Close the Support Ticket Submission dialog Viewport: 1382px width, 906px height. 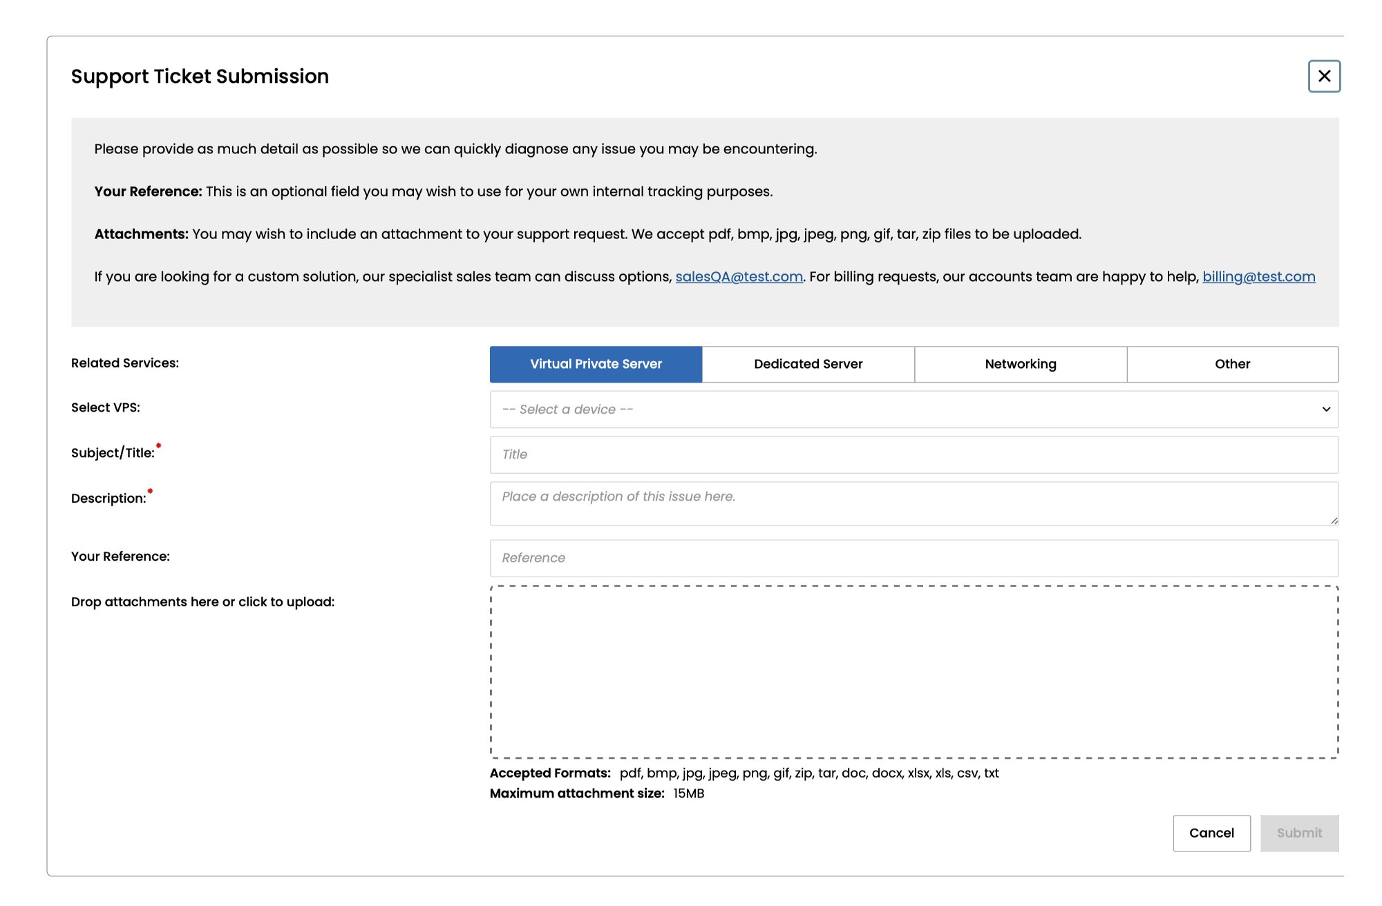pyautogui.click(x=1323, y=76)
